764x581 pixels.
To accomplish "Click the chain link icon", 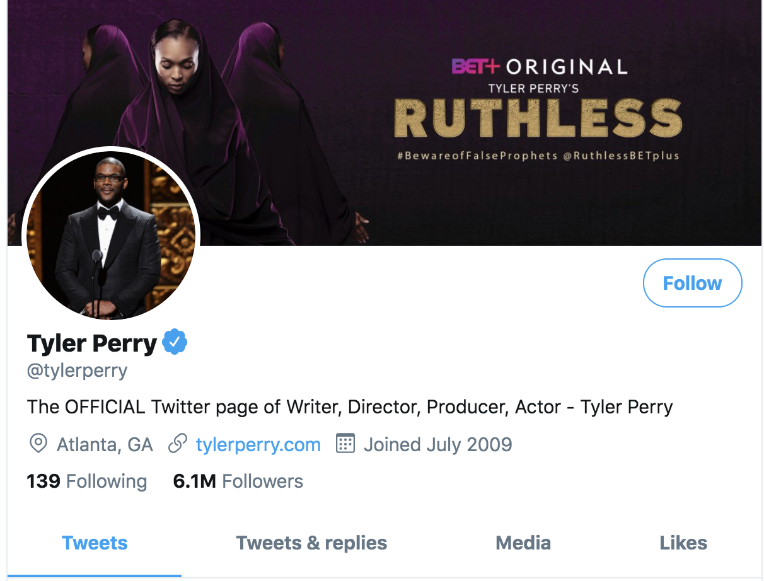I will click(178, 444).
